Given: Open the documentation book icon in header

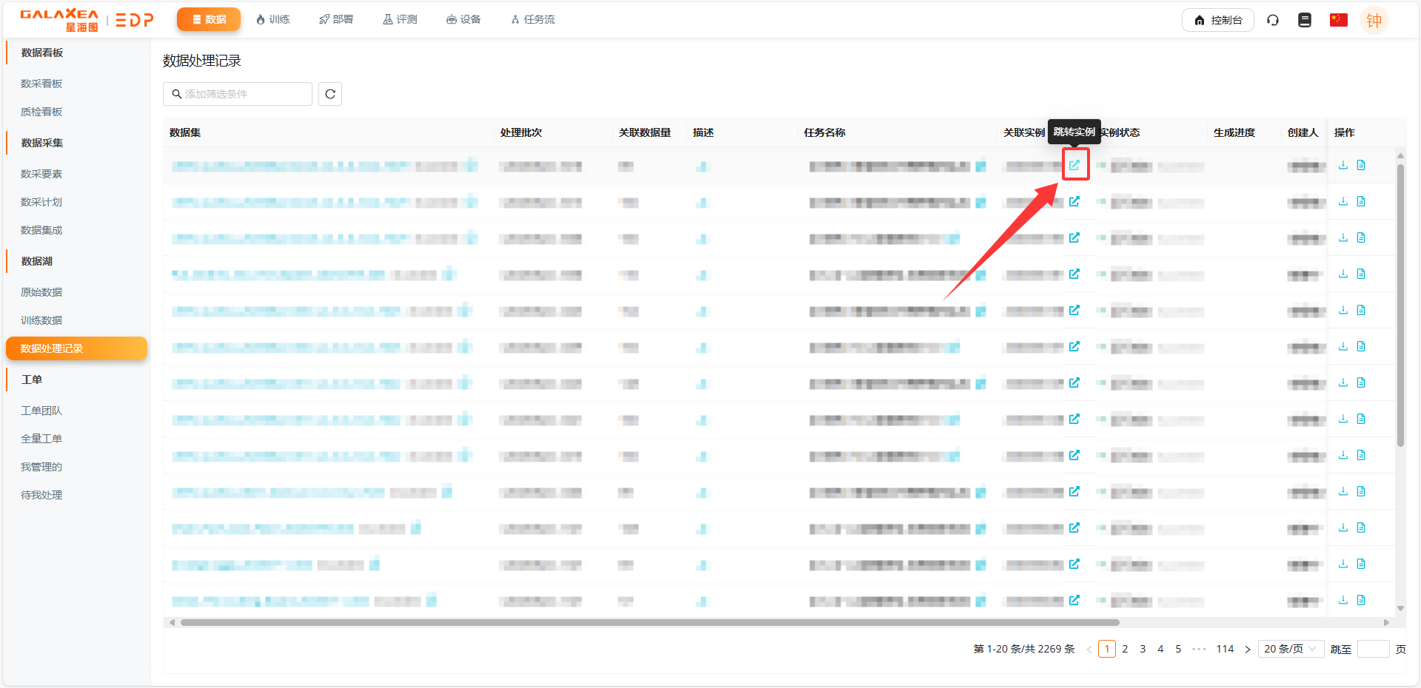Looking at the screenshot, I should tap(1305, 20).
